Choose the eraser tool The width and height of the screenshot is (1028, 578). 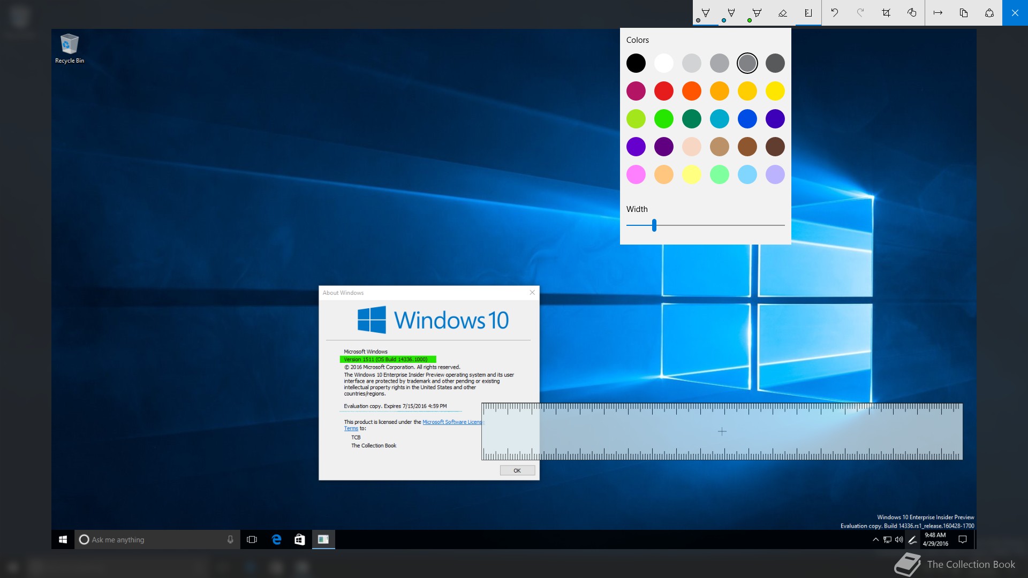pos(783,13)
